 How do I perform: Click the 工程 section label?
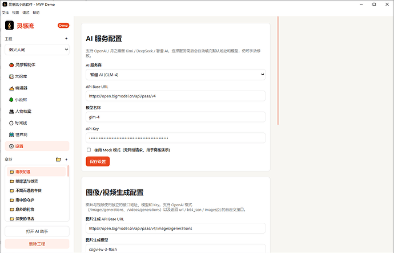9,39
